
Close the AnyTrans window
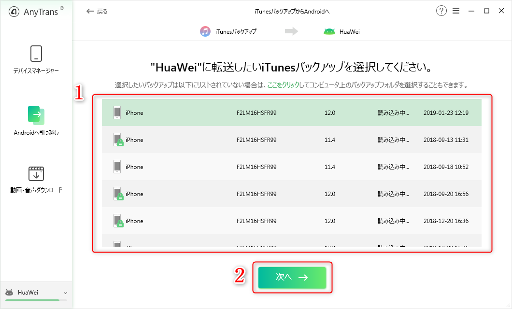coord(501,11)
